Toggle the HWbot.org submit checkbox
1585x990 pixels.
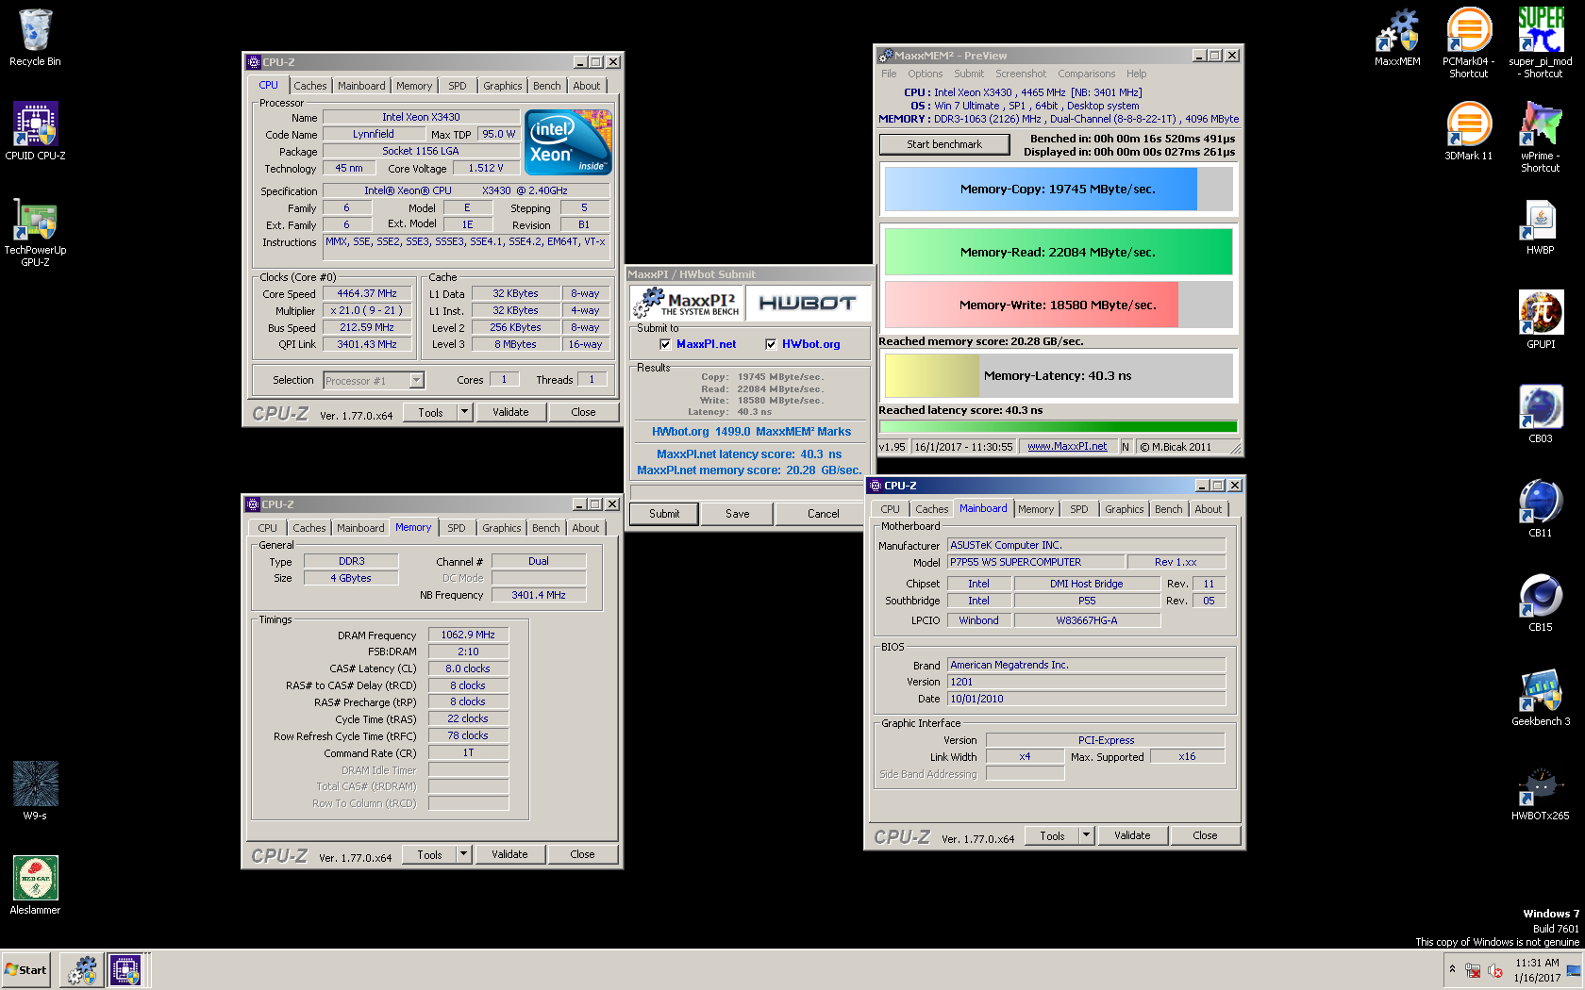click(x=771, y=344)
